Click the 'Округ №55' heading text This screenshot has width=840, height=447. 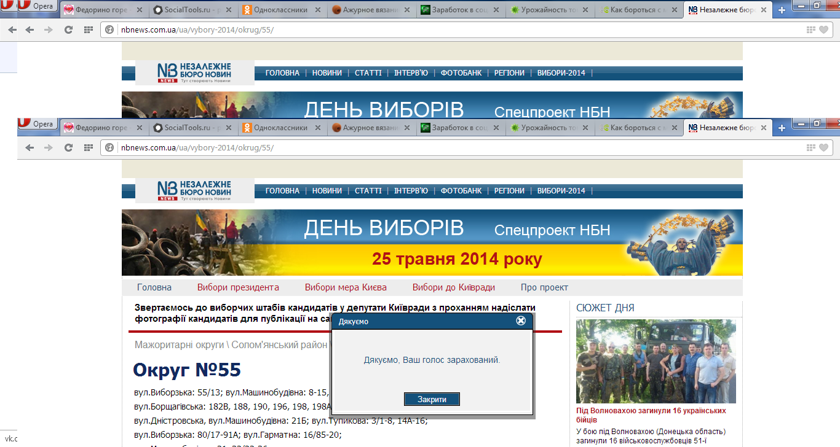[x=187, y=370]
